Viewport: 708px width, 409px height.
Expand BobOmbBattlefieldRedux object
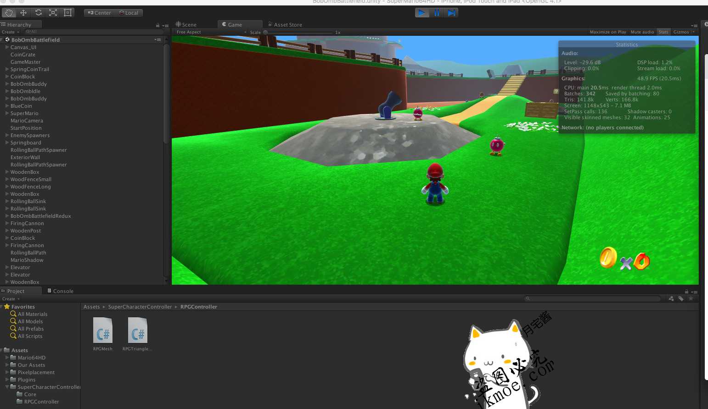(7, 216)
